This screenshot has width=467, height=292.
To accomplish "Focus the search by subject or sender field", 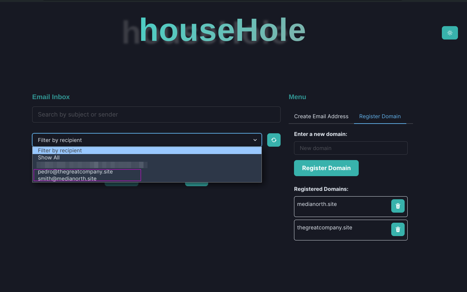I will (156, 115).
